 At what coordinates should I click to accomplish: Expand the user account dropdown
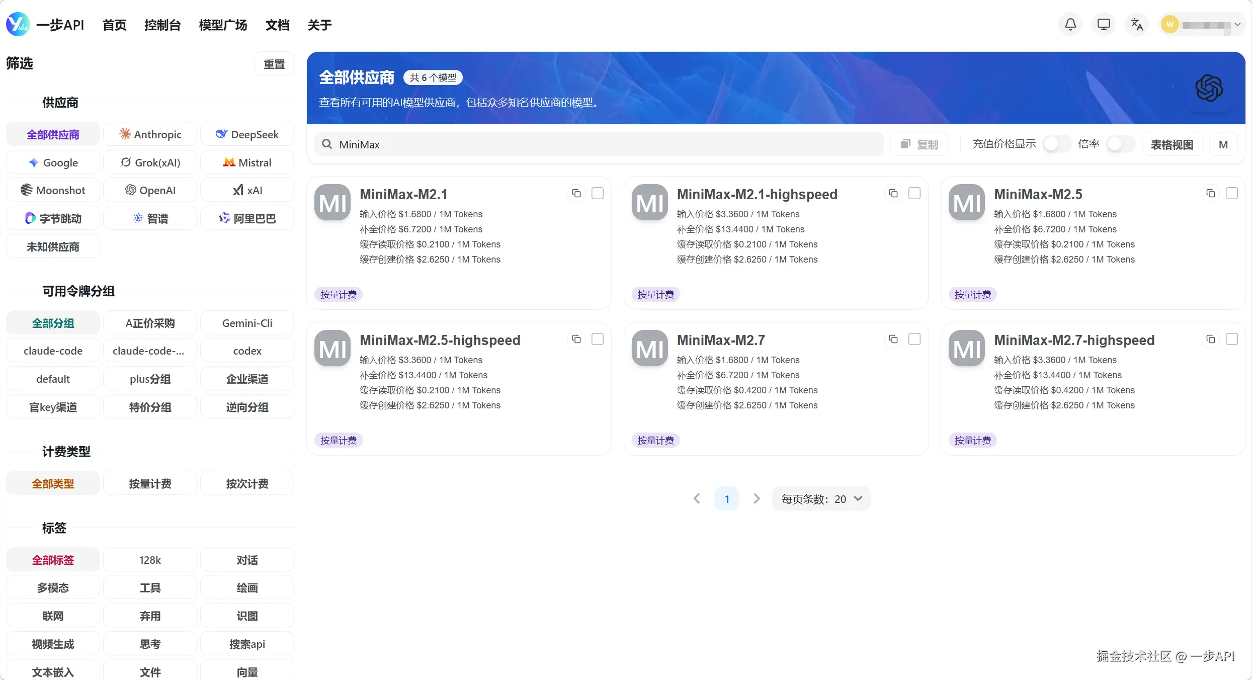pyautogui.click(x=1237, y=25)
